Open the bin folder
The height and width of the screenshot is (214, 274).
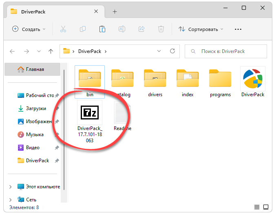pyautogui.click(x=90, y=82)
